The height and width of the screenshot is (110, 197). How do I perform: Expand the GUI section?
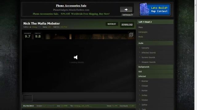(x=155, y=71)
